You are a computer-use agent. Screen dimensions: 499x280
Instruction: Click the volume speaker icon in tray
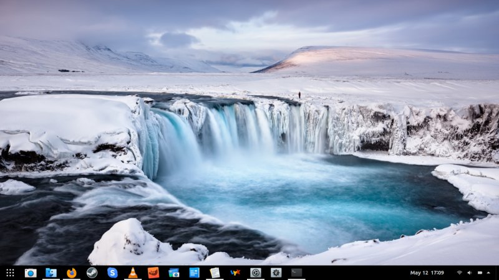pos(469,273)
